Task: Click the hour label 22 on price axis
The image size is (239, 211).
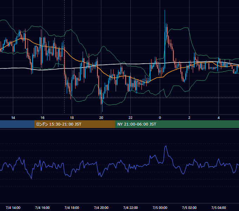Action: 130,118
